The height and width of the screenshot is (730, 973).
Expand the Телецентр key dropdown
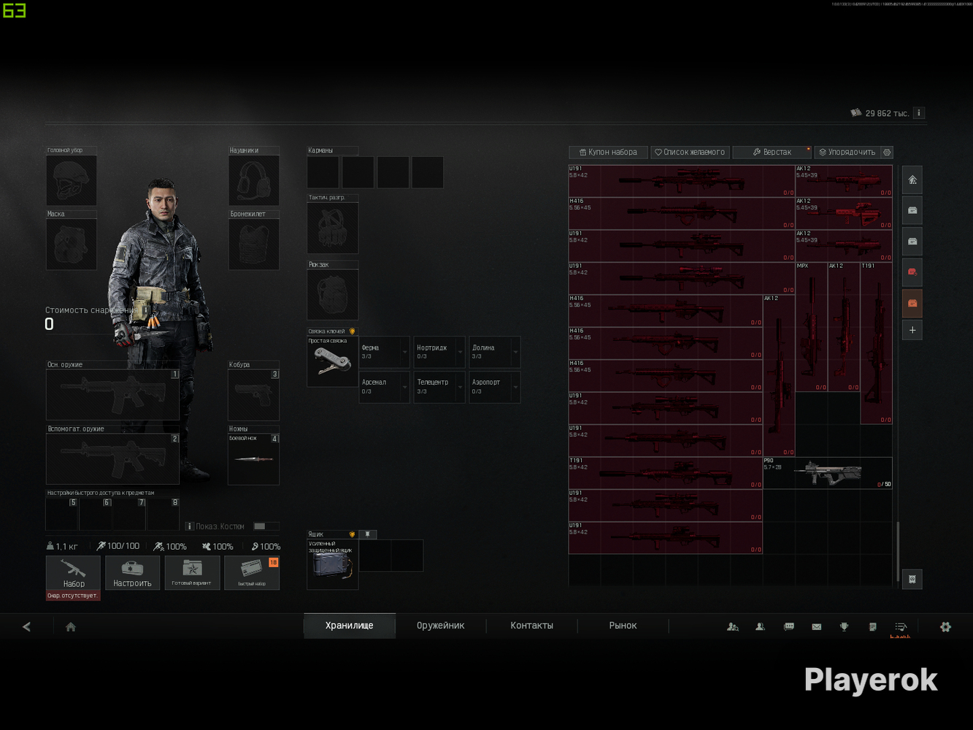(x=460, y=387)
